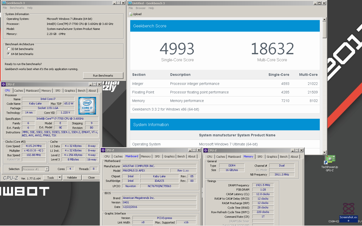Select Mainboard tab in CPU-Z Memory window

tap(234, 157)
